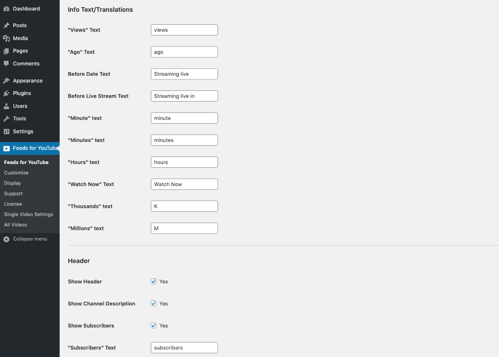This screenshot has width=499, height=357.
Task: Uncheck the Show Header checkbox
Action: click(153, 281)
